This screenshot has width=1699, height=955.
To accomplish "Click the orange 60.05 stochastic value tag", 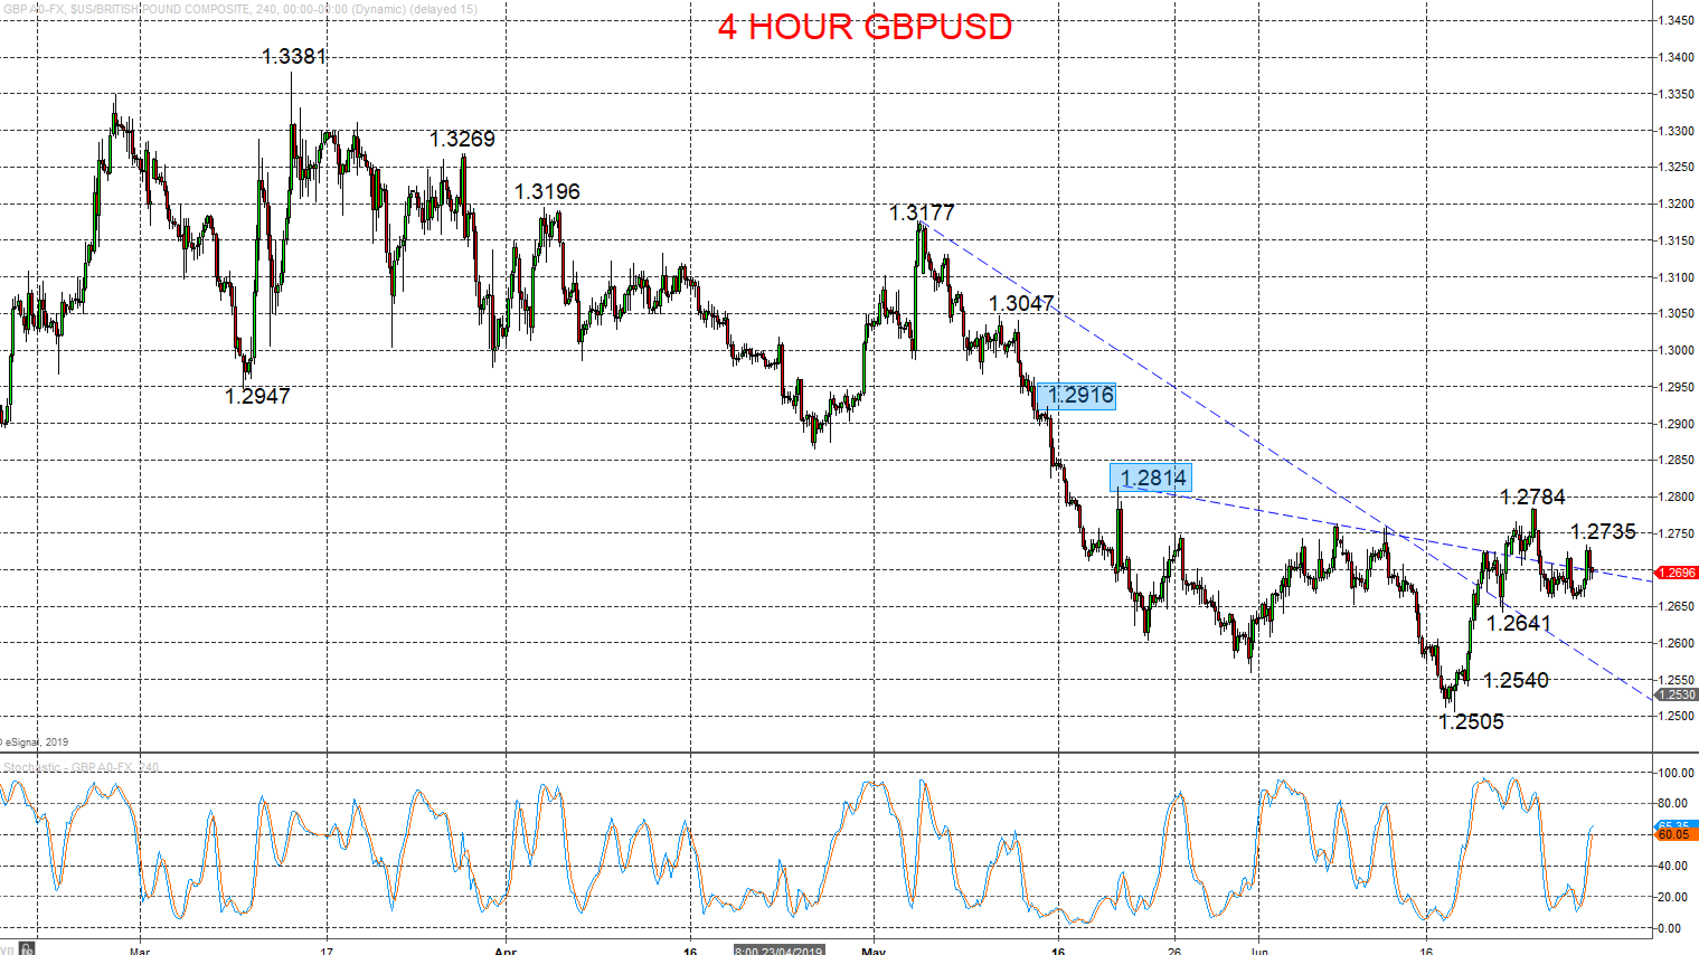I will pyautogui.click(x=1677, y=835).
